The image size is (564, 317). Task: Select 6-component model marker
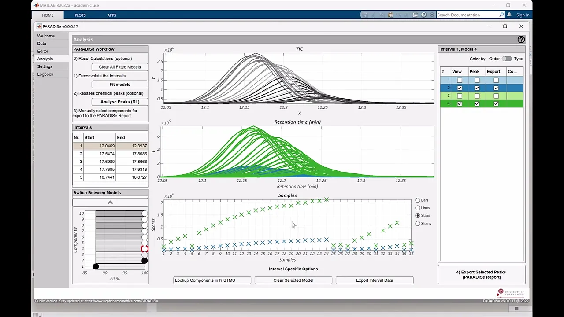[145, 237]
